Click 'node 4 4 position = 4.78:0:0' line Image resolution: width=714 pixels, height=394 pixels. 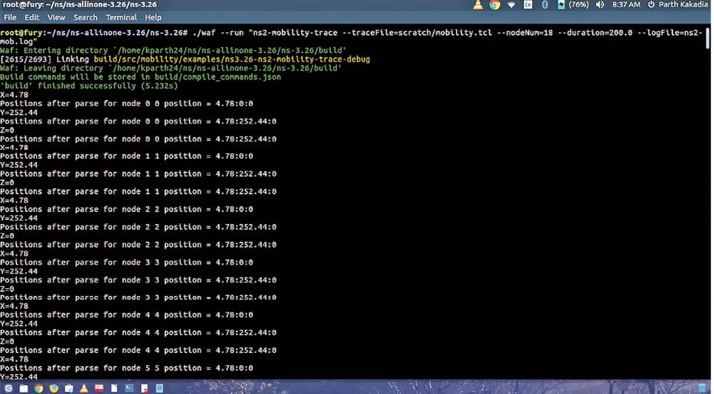pos(127,315)
